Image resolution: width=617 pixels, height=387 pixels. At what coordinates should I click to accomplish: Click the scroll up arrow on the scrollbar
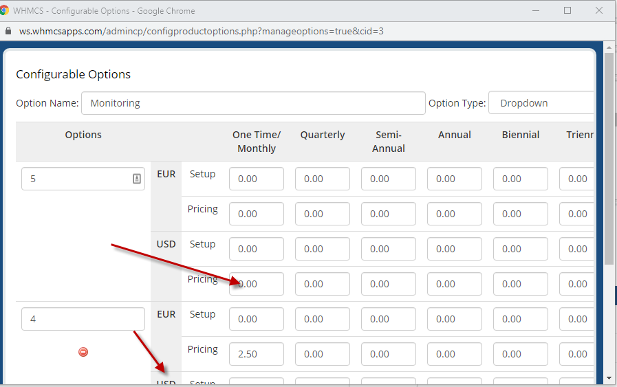click(609, 48)
